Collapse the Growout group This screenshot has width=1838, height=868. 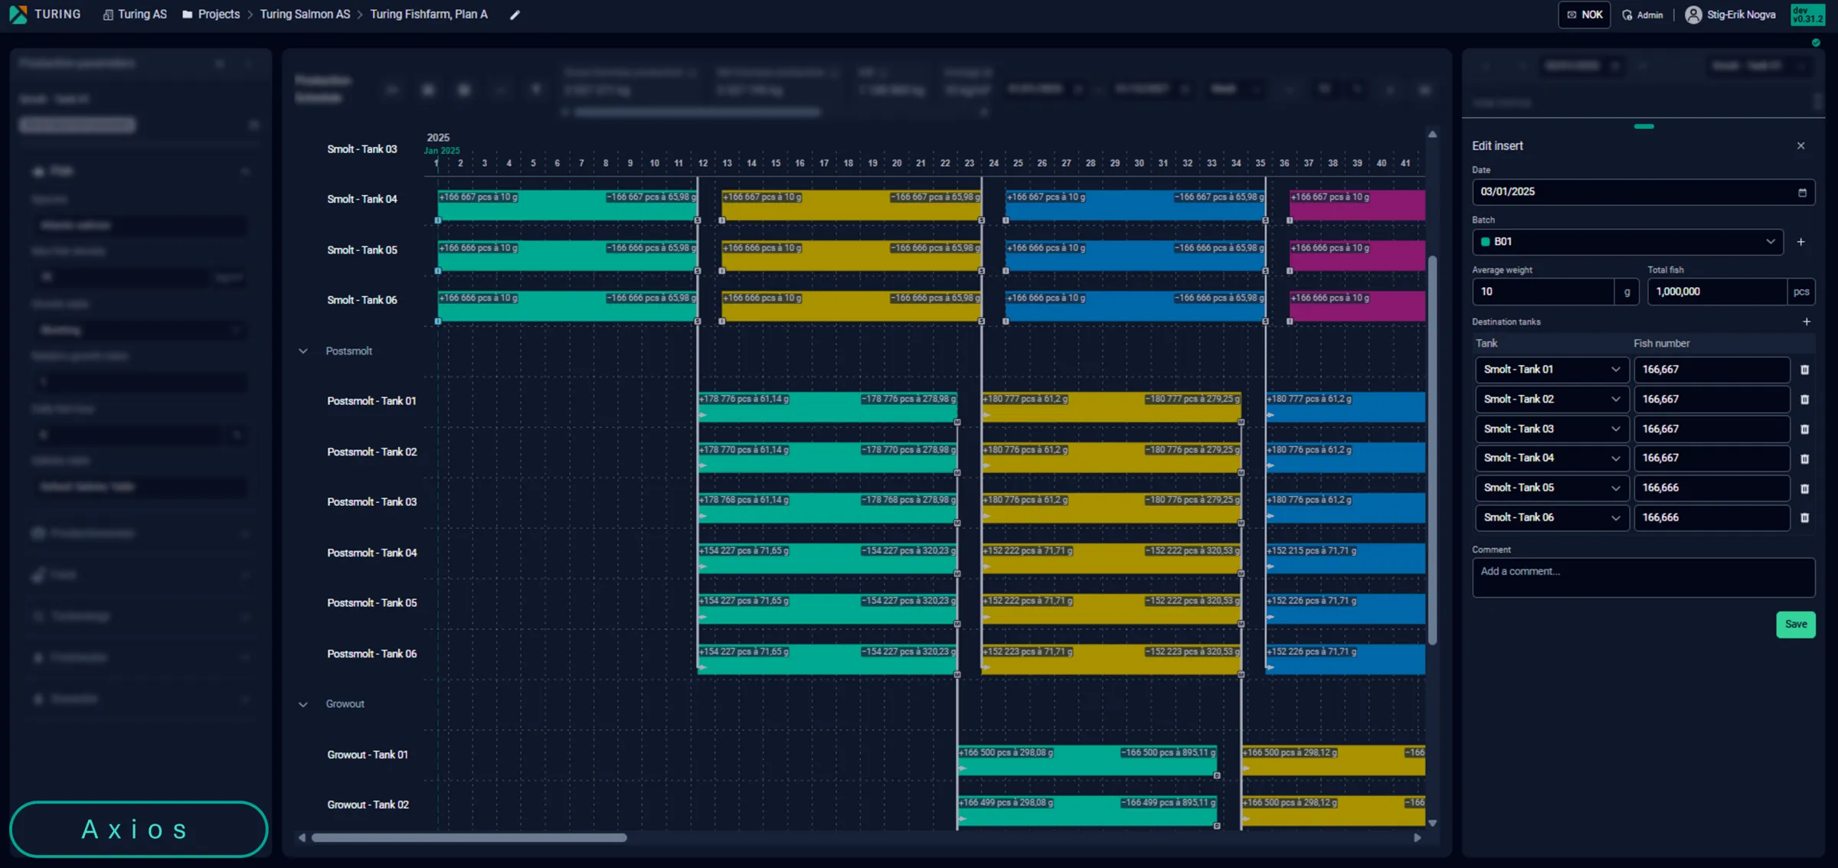[x=303, y=704]
